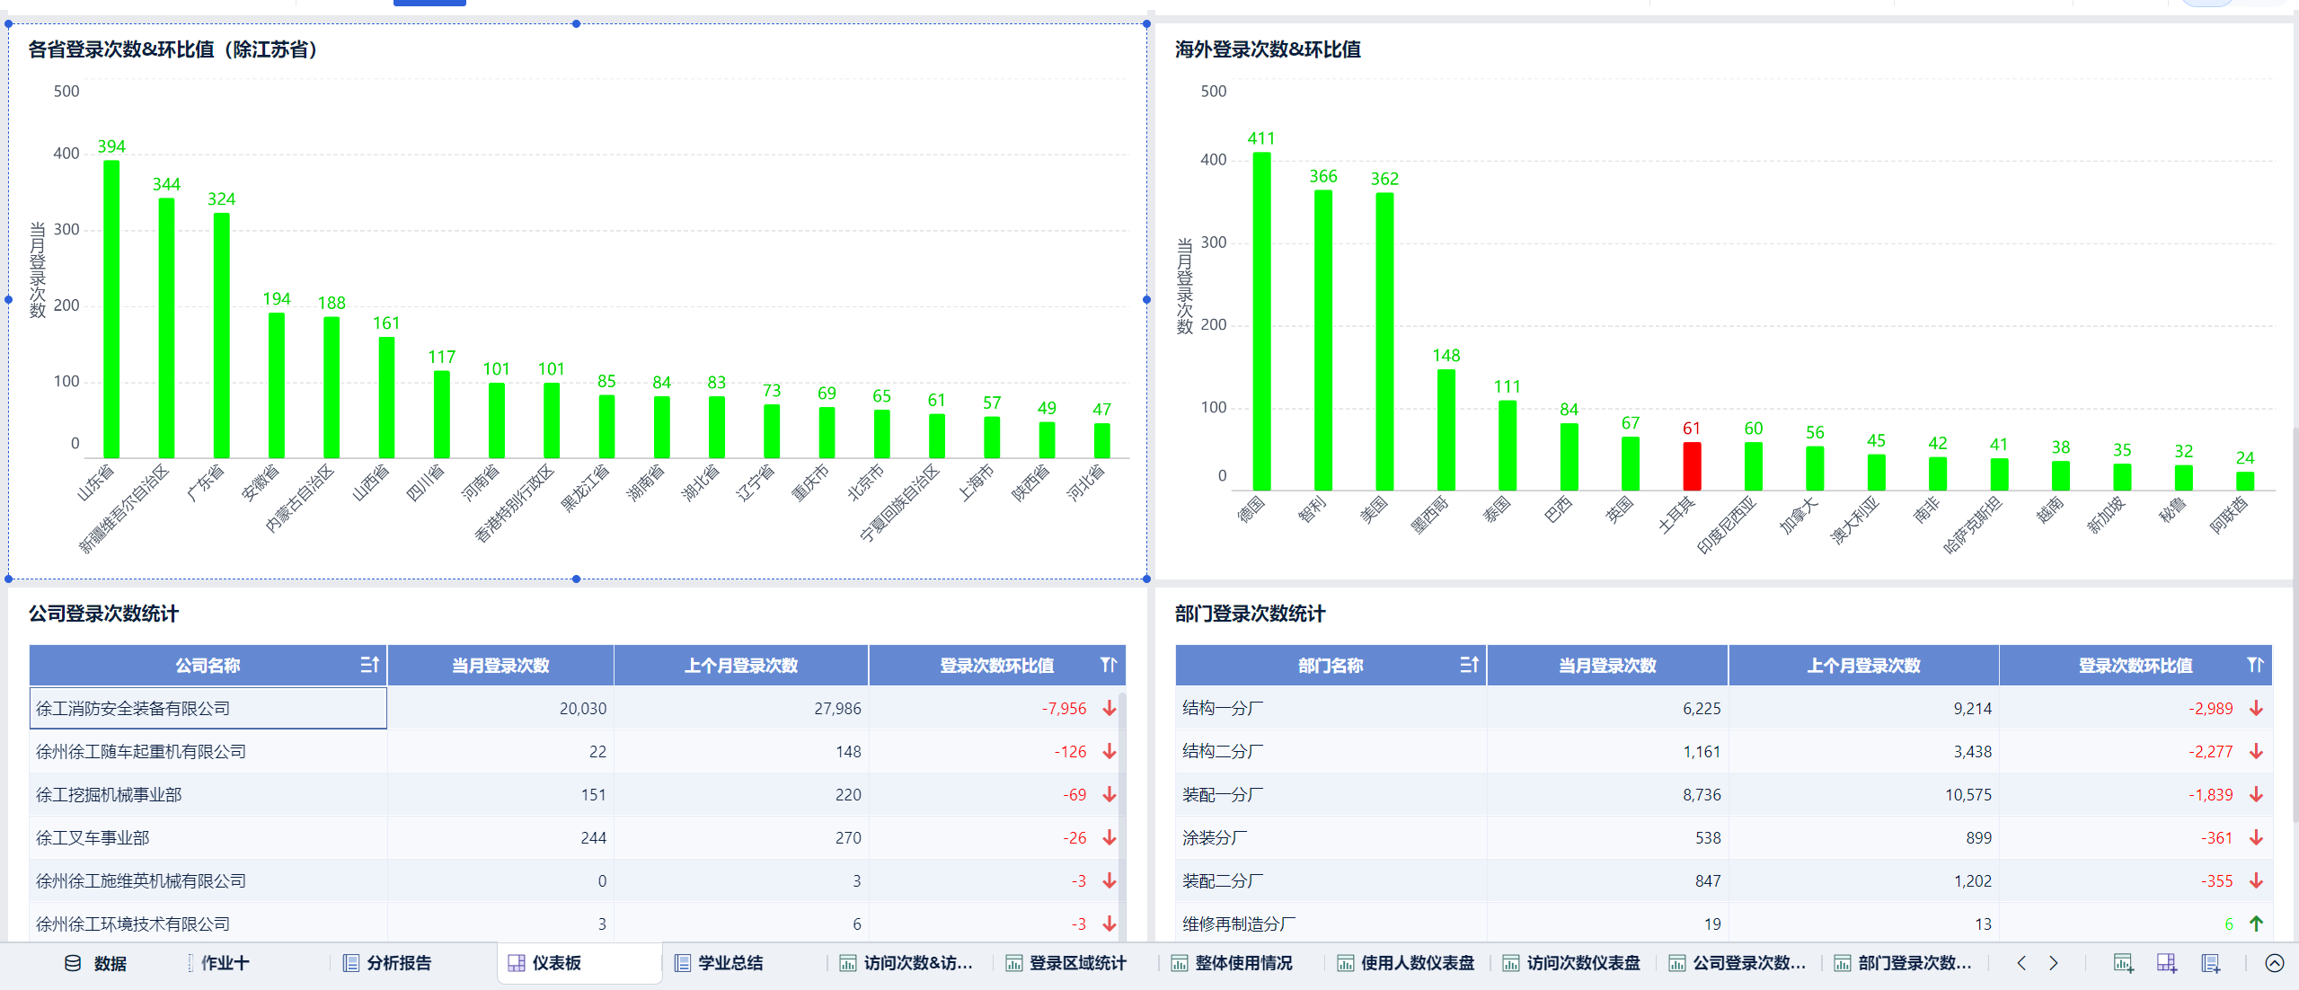Open the 学业总结 tab
Viewport: 2299px width, 990px height.
tap(729, 963)
